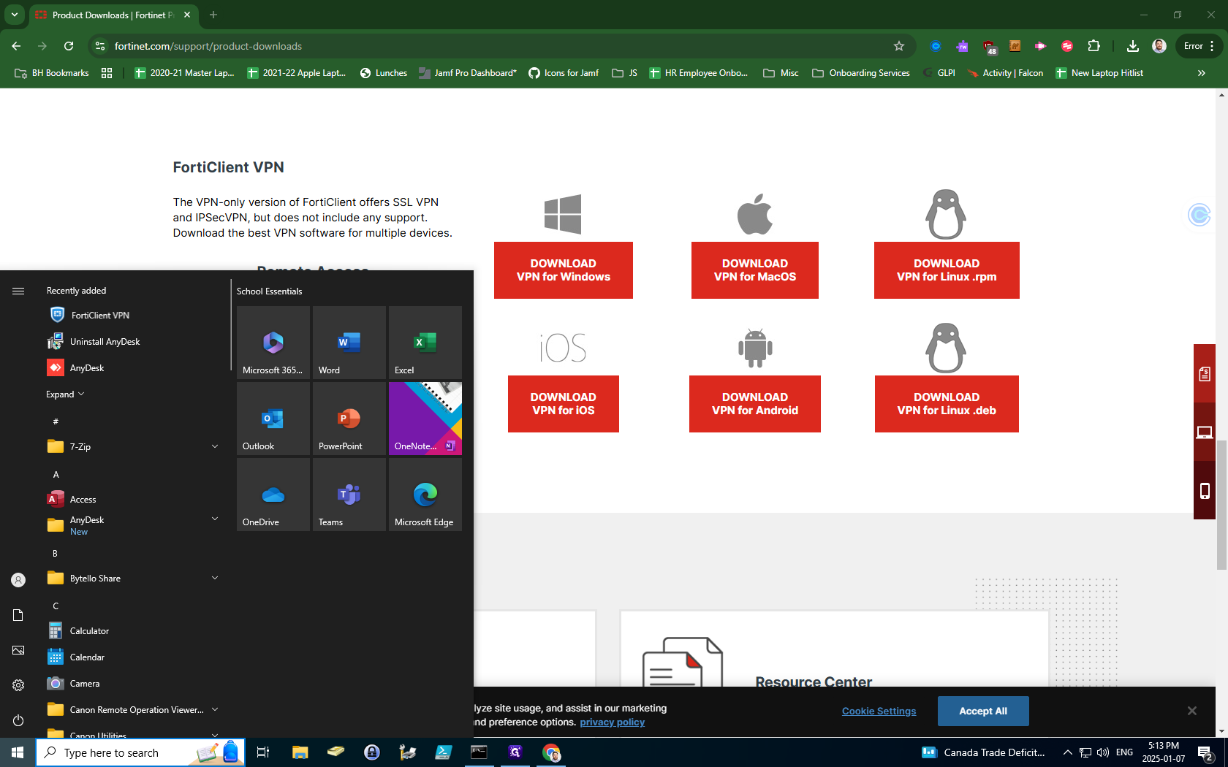1228x767 pixels.
Task: Open Calculator from the app list
Action: pos(78,631)
